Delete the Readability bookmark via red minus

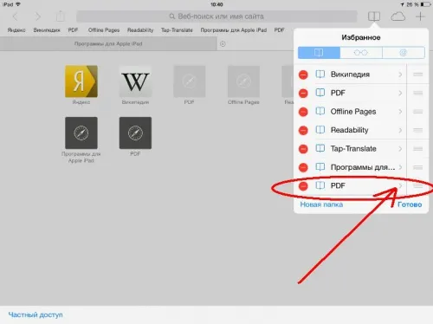coord(303,131)
